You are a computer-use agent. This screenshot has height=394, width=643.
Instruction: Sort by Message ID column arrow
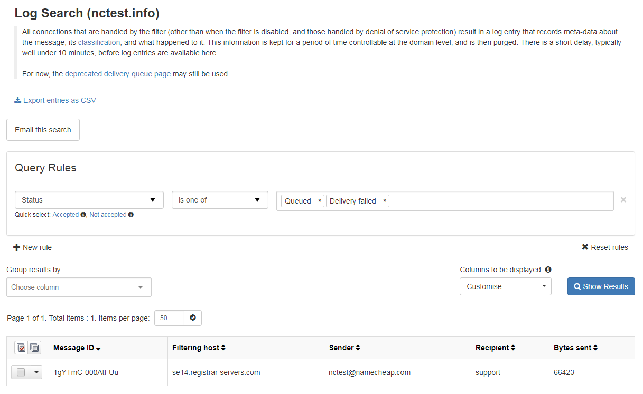[x=98, y=349]
